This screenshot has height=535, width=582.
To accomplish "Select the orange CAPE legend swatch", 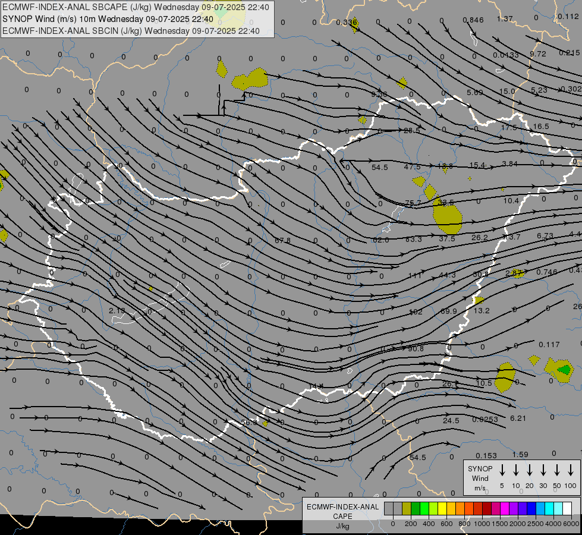I will click(460, 509).
